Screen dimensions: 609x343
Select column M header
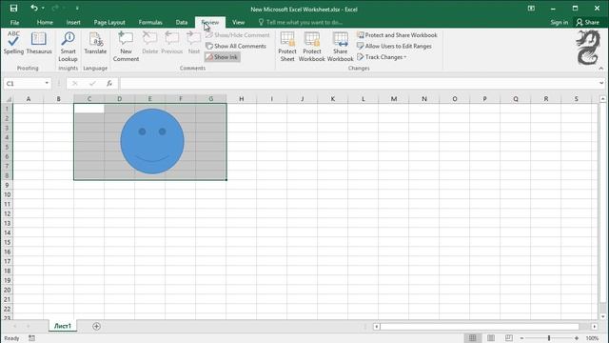coord(394,99)
